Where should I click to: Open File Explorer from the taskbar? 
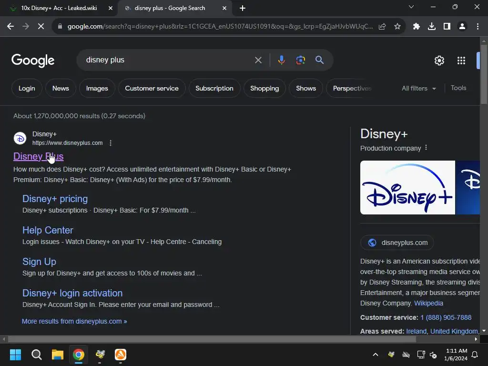point(58,355)
